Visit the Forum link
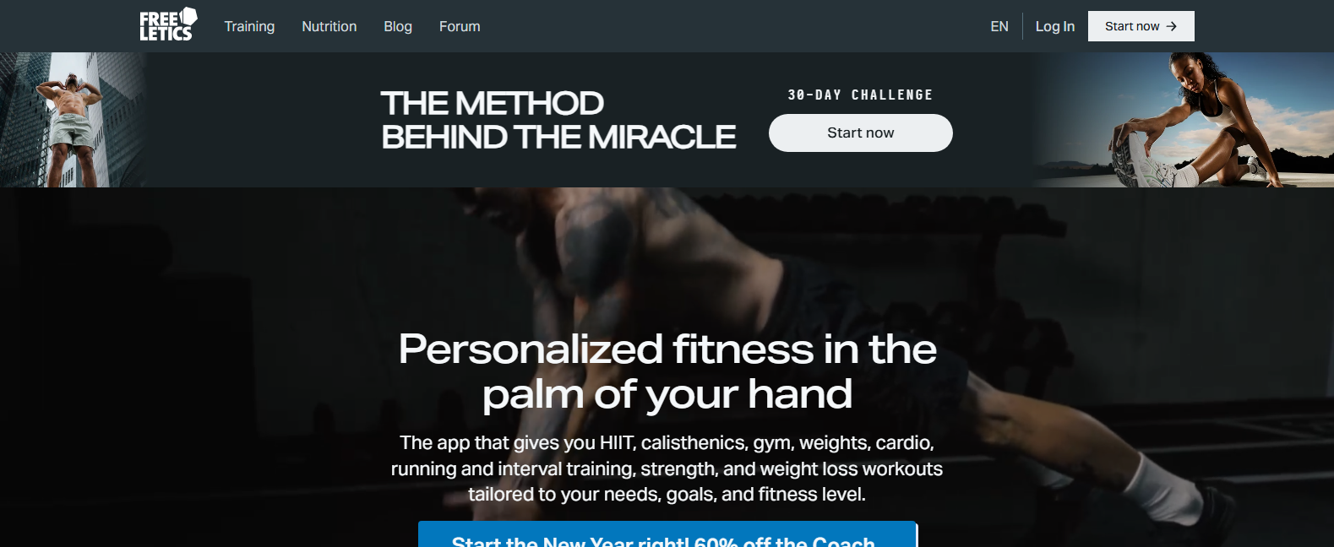The width and height of the screenshot is (1334, 547). coord(460,26)
